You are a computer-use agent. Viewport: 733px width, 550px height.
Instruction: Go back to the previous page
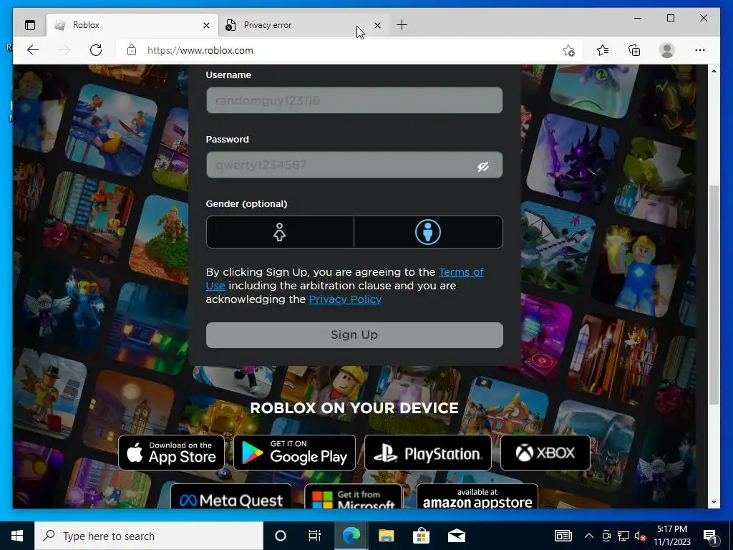pyautogui.click(x=33, y=50)
